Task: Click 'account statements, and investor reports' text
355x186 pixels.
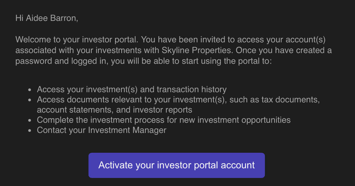Action: pos(115,110)
